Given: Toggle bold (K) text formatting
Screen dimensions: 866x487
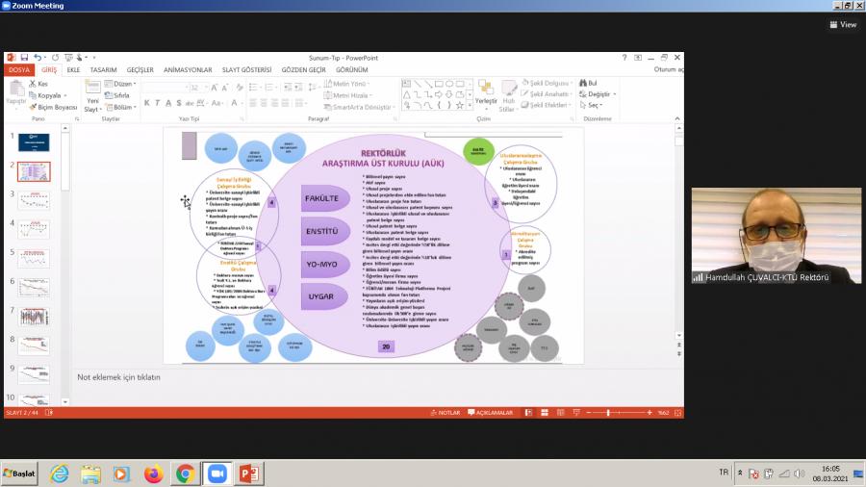Looking at the screenshot, I should click(147, 103).
